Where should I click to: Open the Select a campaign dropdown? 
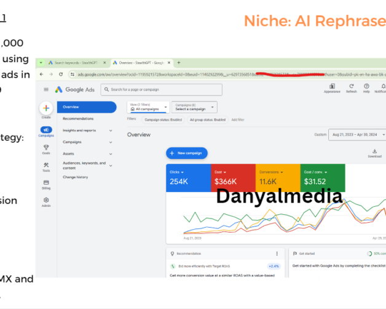tap(193, 107)
